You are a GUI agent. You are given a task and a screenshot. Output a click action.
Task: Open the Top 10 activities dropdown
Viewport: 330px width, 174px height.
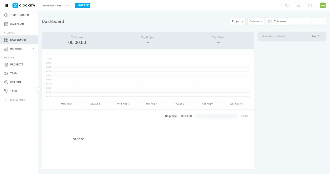tap(317, 36)
